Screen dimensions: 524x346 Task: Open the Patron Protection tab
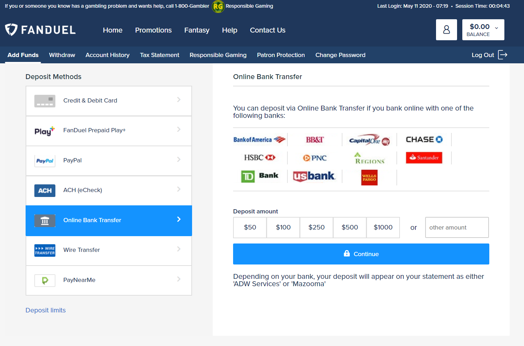tap(281, 55)
